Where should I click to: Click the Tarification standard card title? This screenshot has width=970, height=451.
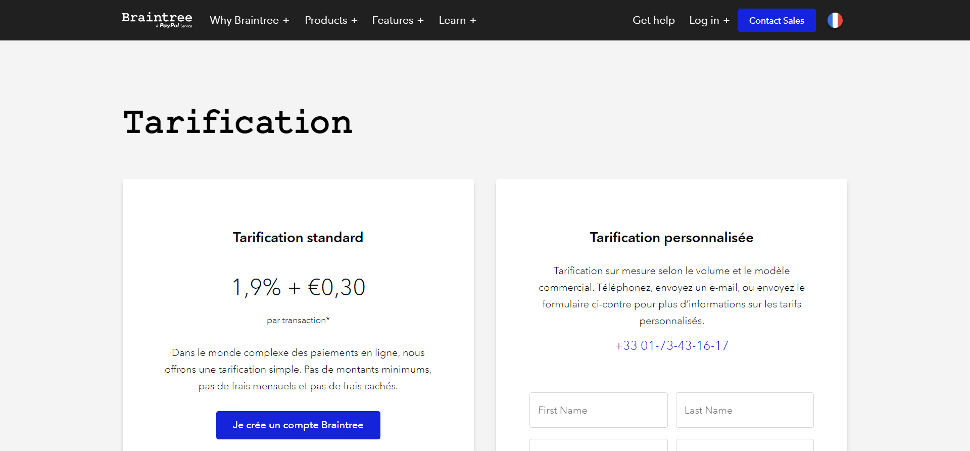click(x=298, y=238)
